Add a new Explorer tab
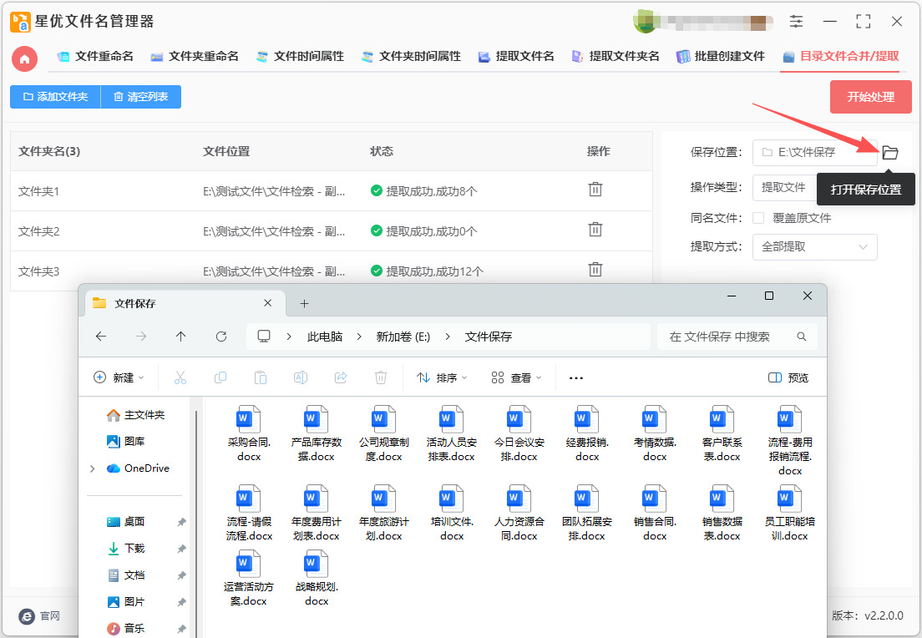Screen dimensions: 922x638 click(304, 303)
